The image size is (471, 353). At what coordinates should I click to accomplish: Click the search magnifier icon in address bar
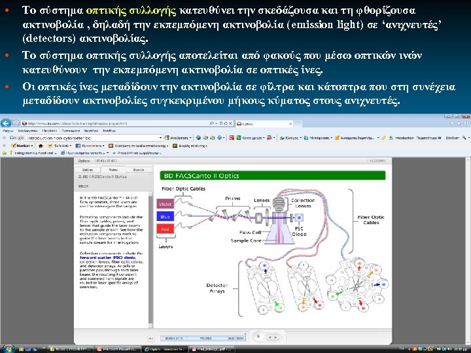[212, 124]
